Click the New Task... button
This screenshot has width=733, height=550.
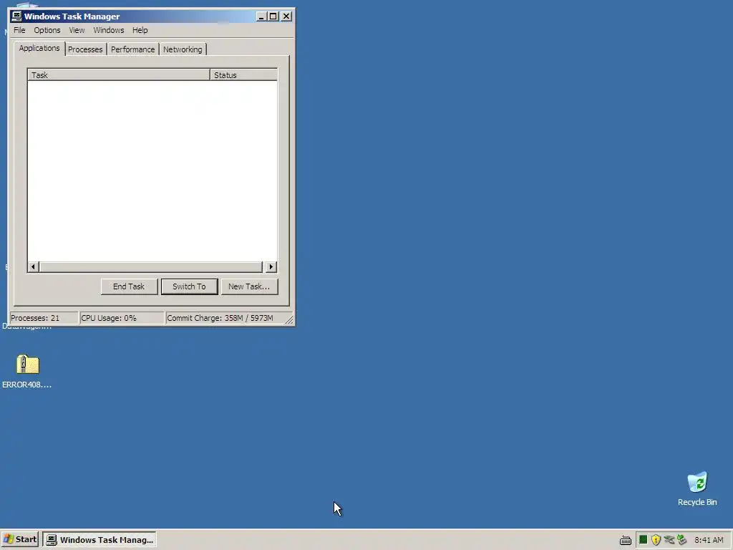[x=249, y=286]
